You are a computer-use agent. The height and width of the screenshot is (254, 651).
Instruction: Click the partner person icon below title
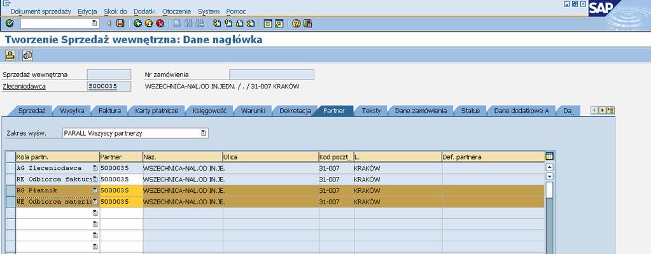tap(10, 55)
